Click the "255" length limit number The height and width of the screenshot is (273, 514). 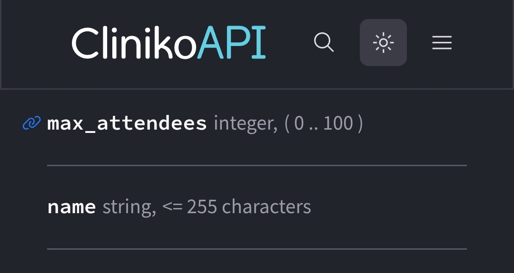coord(202,207)
